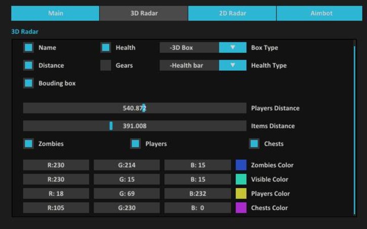Uncheck the Distance option
The height and width of the screenshot is (229, 367).
[x=28, y=65]
